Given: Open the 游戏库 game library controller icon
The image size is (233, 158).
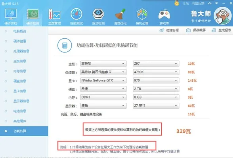Looking at the screenshot, I should tap(164, 15).
